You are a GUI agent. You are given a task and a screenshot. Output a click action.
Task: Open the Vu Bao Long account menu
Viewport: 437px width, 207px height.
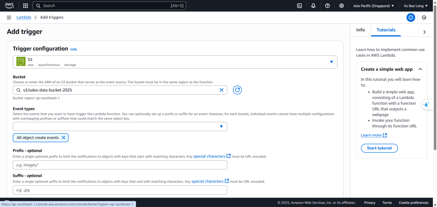(416, 6)
